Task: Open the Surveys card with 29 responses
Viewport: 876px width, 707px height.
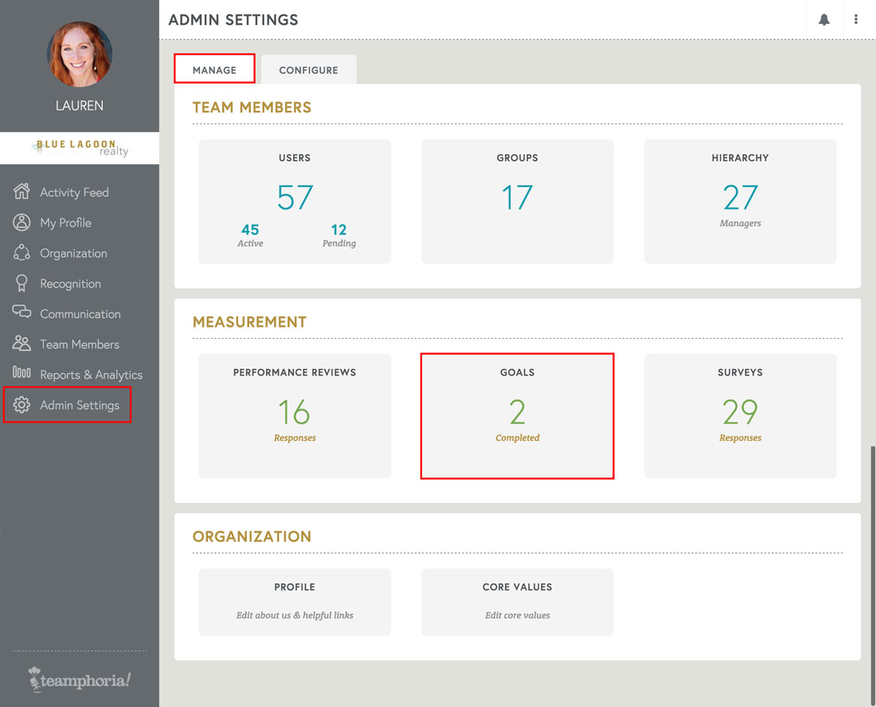Action: click(x=740, y=415)
